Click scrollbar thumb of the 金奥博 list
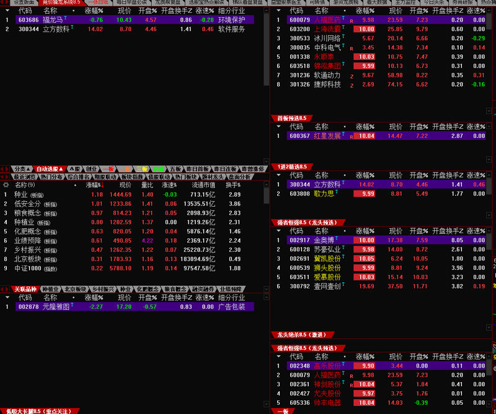This screenshot has height=414, width=496. [x=489, y=242]
